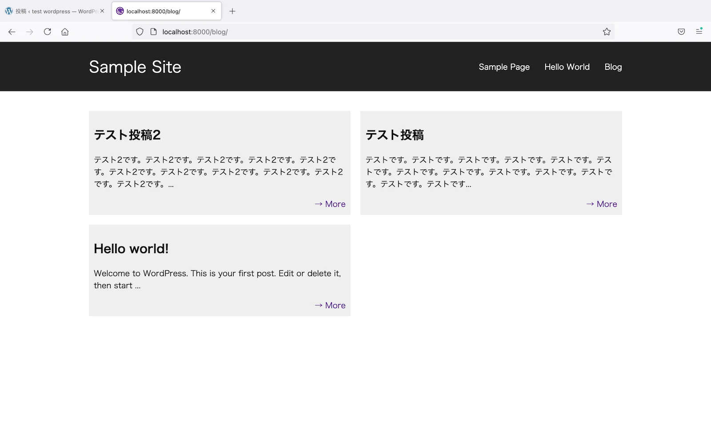Navigate to the Hello World menu item

pos(567,67)
